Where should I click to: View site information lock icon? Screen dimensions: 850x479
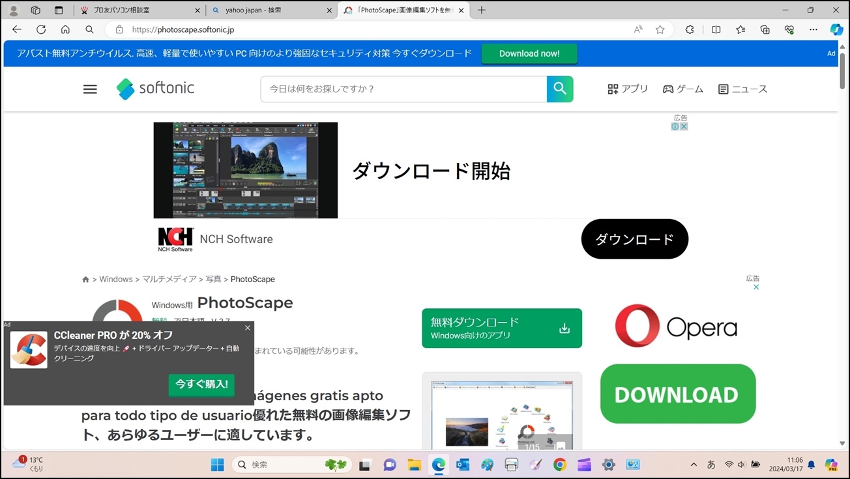click(x=119, y=29)
